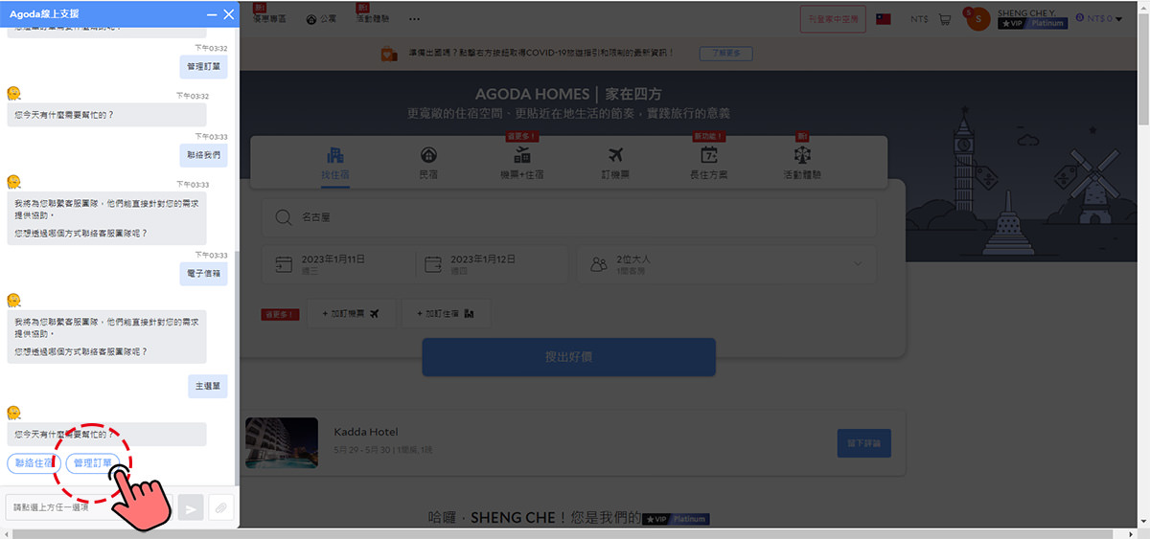Click 了解更多 in the COVID-19 banner
This screenshot has height=539, width=1150.
(x=725, y=53)
